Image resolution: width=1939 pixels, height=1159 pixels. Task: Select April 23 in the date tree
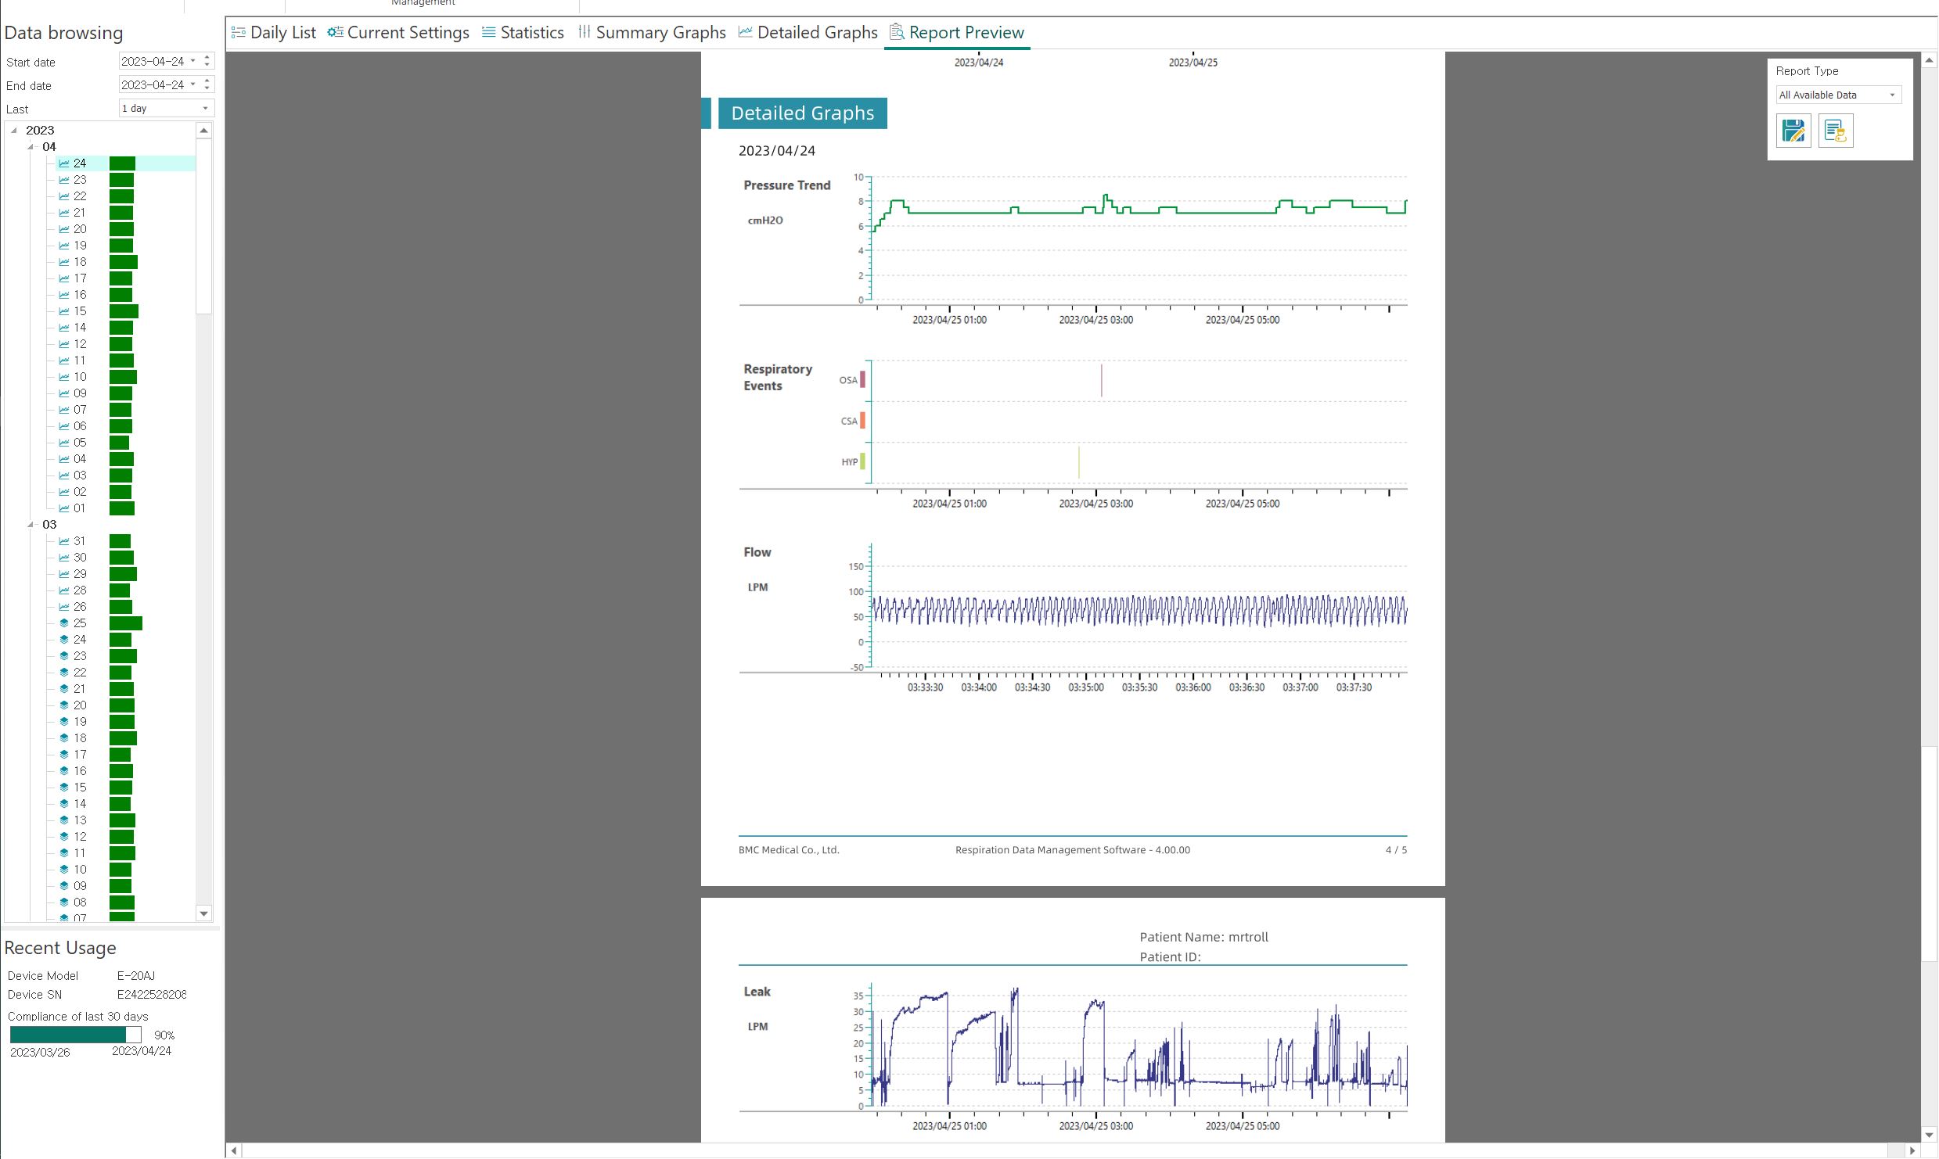point(80,180)
